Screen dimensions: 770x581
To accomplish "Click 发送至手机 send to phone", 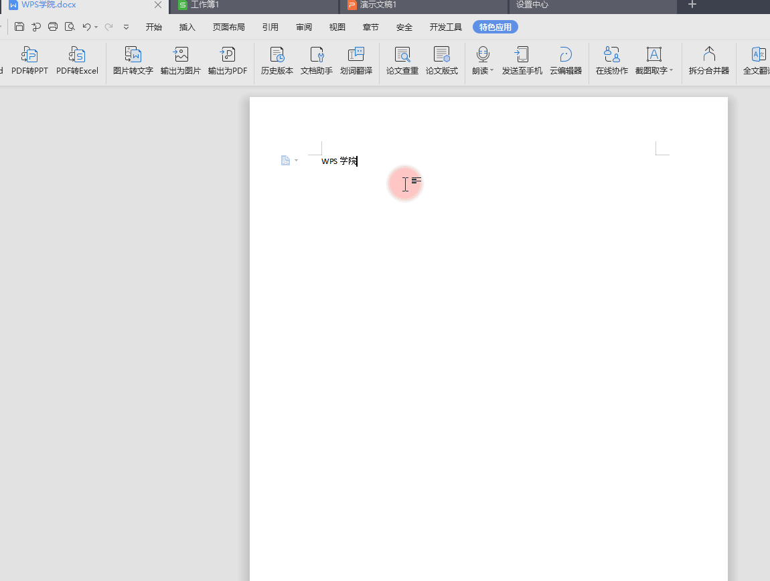I will click(522, 60).
